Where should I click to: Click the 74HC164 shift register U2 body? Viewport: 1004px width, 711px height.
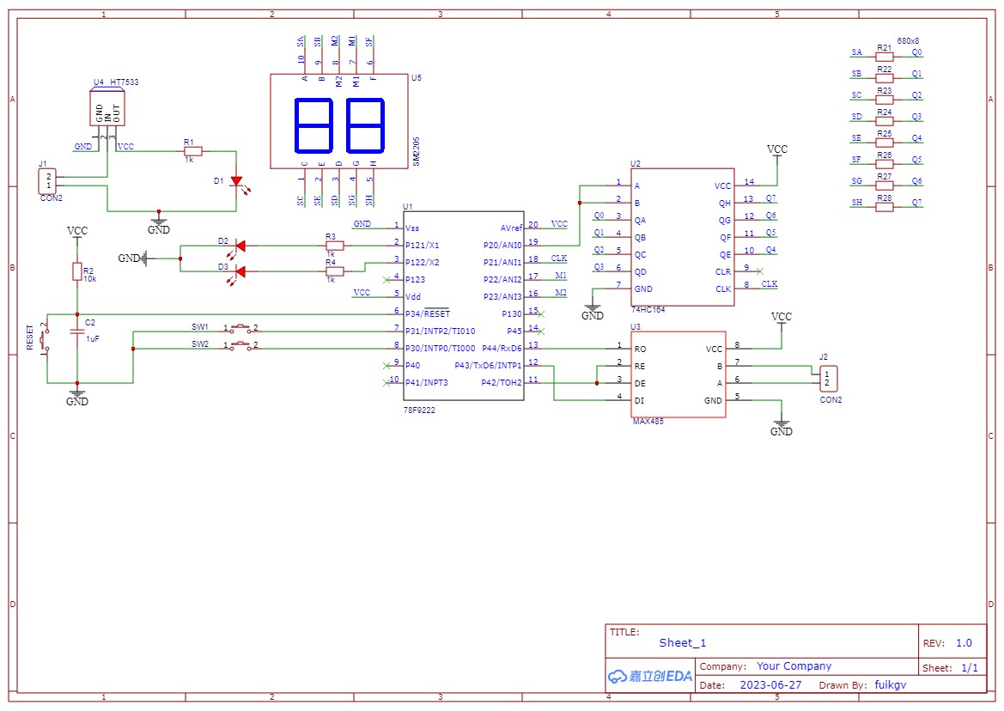tap(682, 236)
